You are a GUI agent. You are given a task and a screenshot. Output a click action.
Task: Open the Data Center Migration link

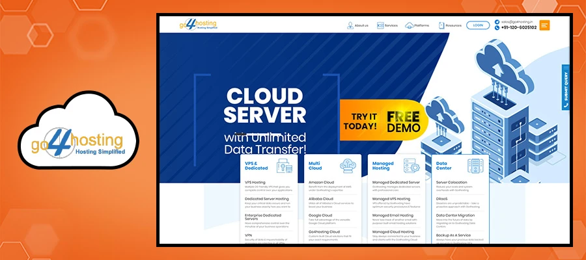tap(456, 215)
